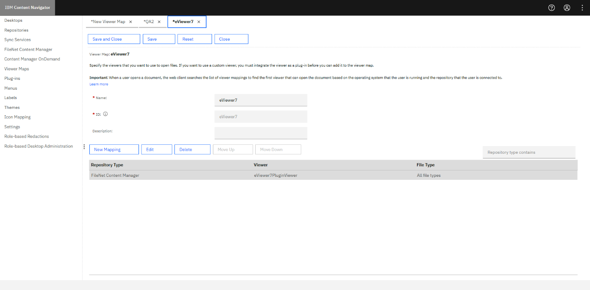590x290 pixels.
Task: Open the user account profile icon
Action: click(567, 8)
